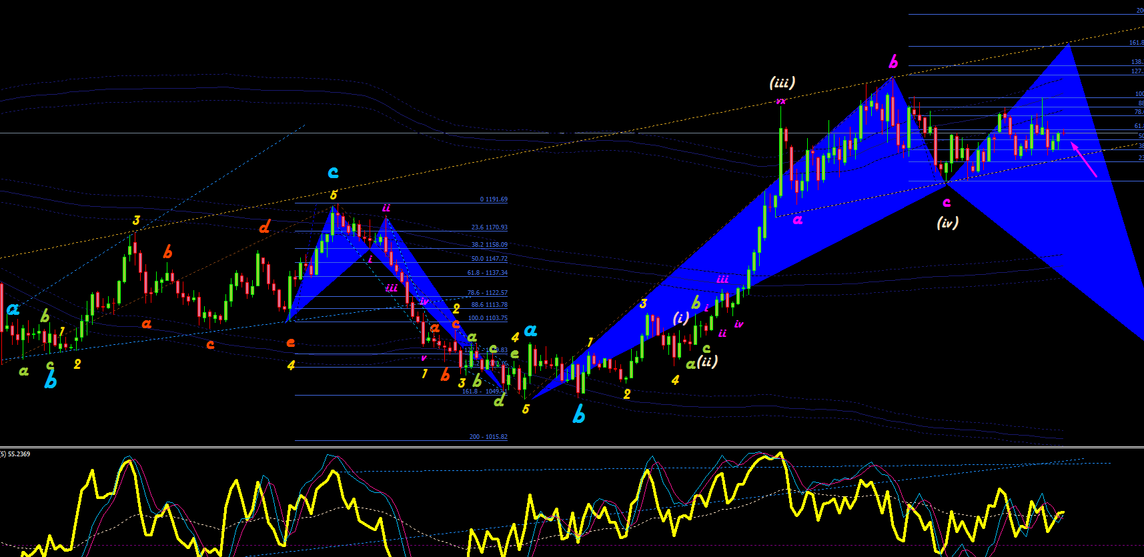The width and height of the screenshot is (1144, 557).
Task: Click the Fibonacci label "88.6 1113.78"
Action: pos(489,305)
